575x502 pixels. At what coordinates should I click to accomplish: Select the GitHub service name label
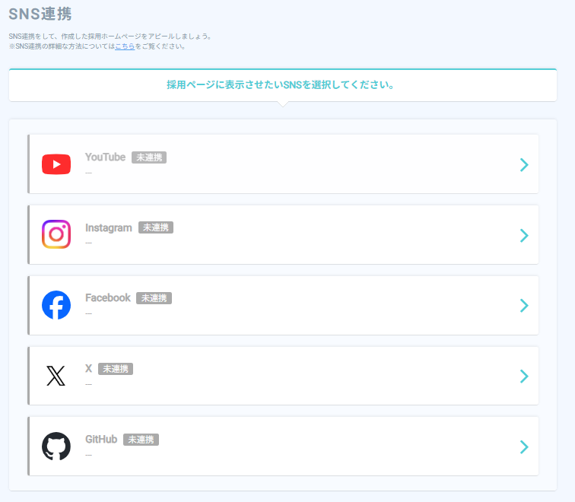pyautogui.click(x=101, y=439)
